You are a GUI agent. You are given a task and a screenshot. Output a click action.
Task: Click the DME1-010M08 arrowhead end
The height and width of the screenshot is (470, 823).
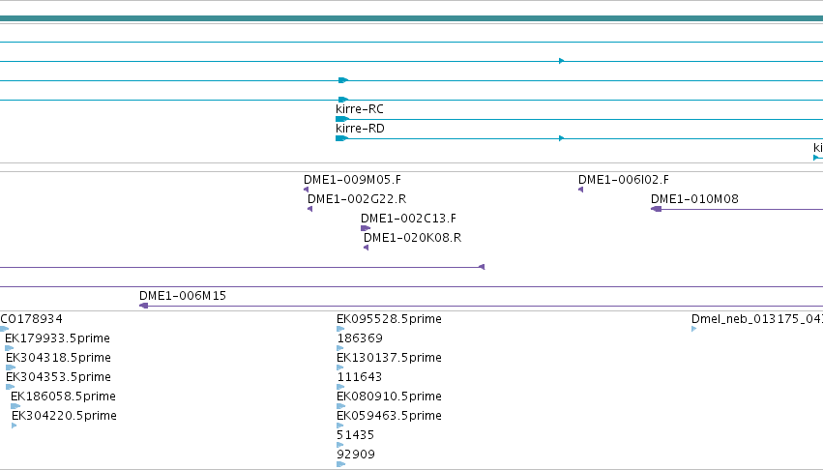coord(656,209)
